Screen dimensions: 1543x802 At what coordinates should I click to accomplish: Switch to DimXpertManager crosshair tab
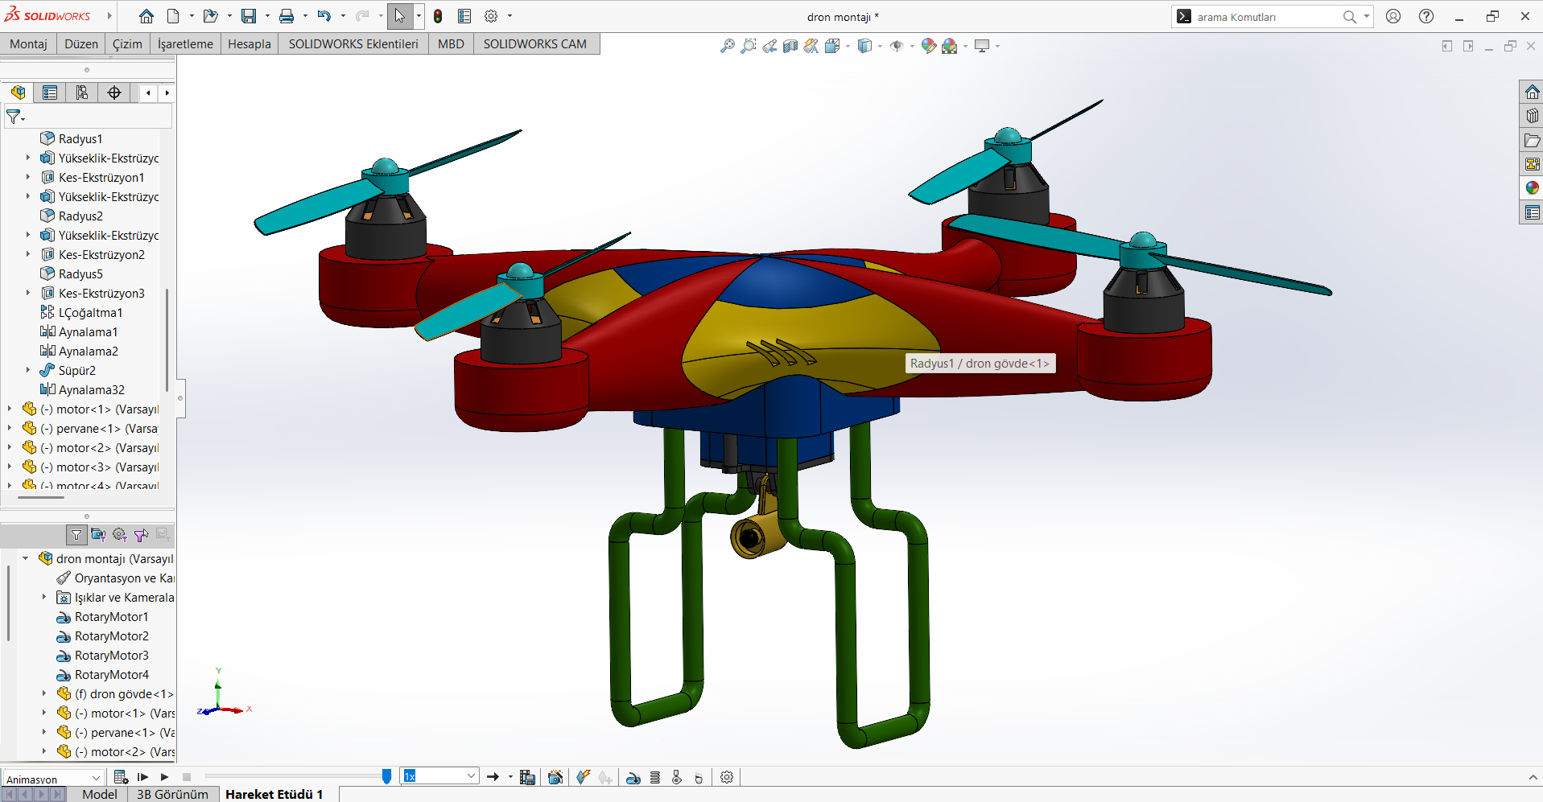[114, 93]
